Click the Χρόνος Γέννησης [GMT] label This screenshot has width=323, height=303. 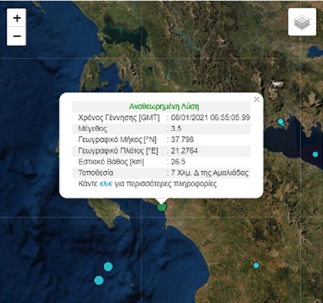119,117
